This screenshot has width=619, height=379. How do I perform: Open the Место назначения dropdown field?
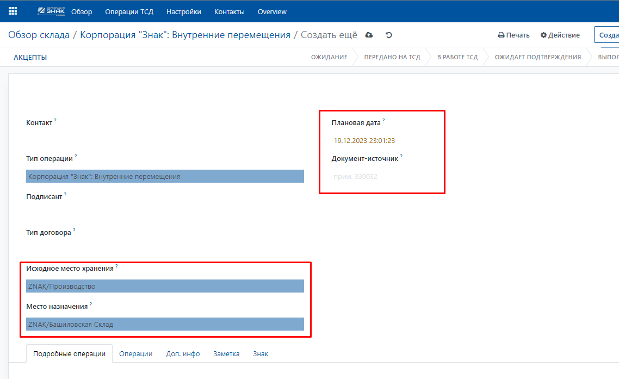coord(165,324)
